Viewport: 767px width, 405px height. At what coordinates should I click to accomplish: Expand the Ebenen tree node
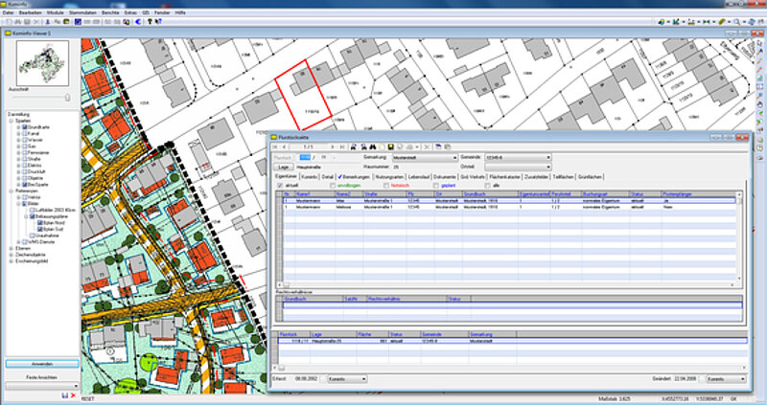click(x=12, y=249)
